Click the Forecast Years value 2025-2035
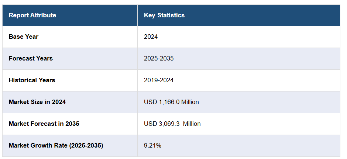This screenshot has height=159, width=347. click(159, 58)
